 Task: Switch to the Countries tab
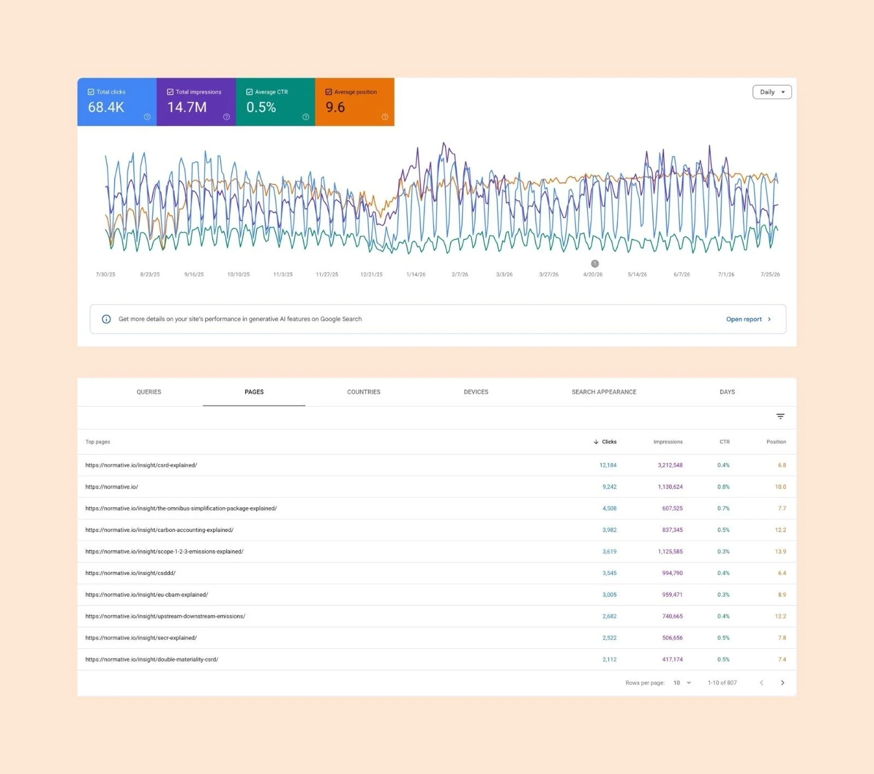[x=364, y=392]
